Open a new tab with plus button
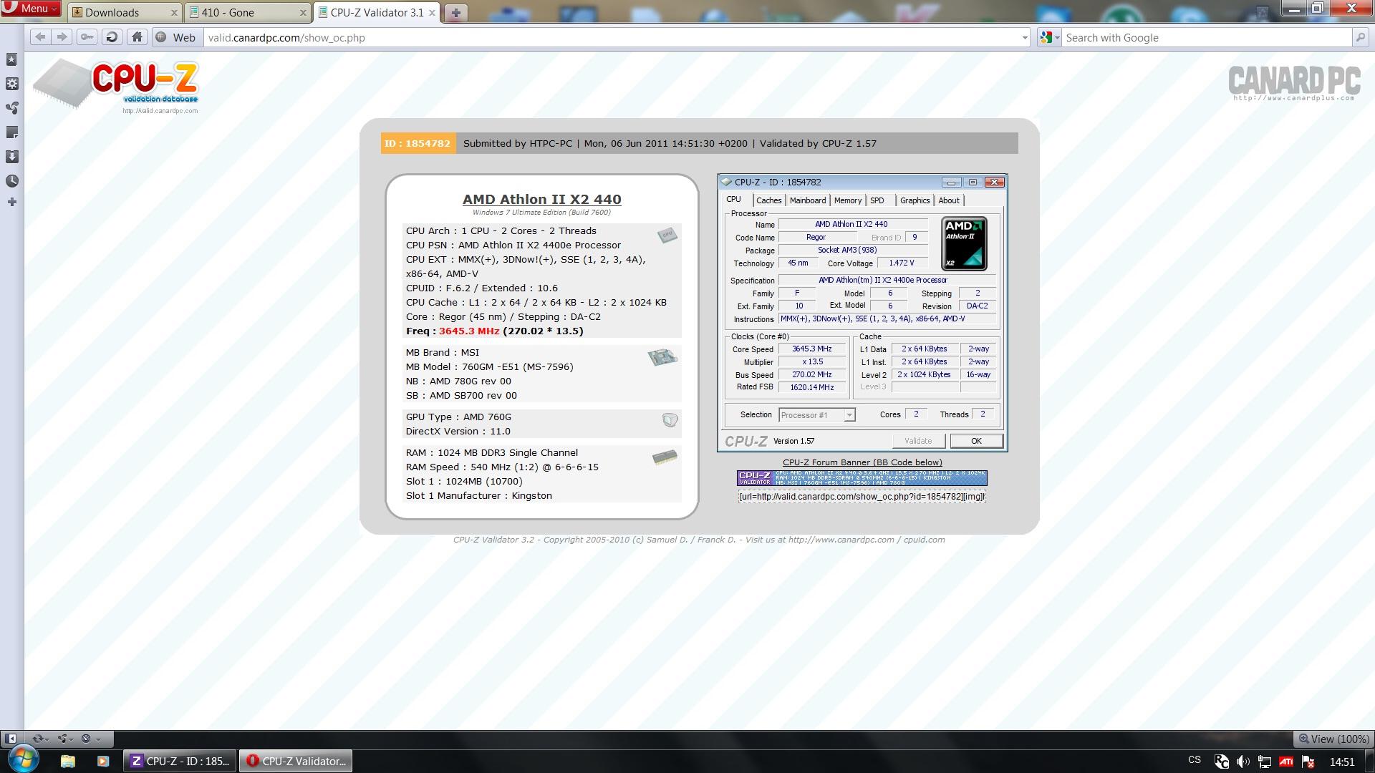This screenshot has width=1375, height=773. click(x=455, y=12)
